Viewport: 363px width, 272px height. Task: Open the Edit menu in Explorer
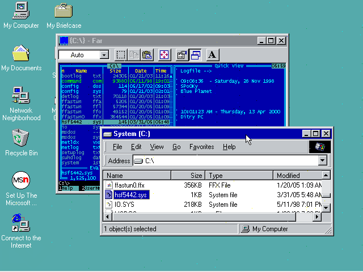tap(136, 147)
